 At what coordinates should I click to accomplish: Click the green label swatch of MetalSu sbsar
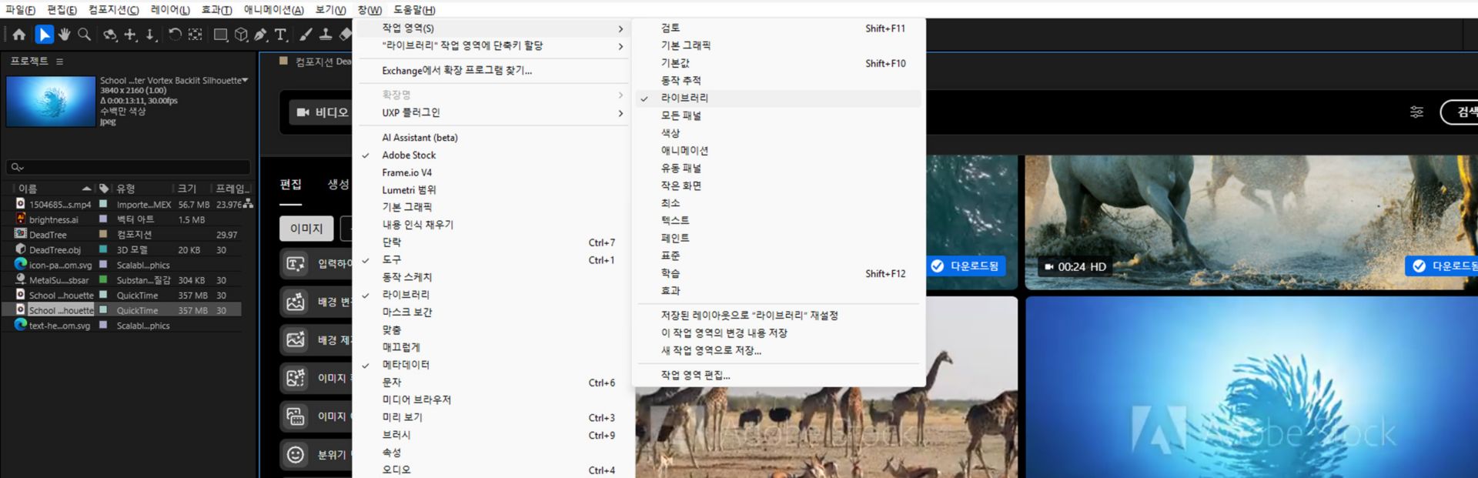click(102, 280)
